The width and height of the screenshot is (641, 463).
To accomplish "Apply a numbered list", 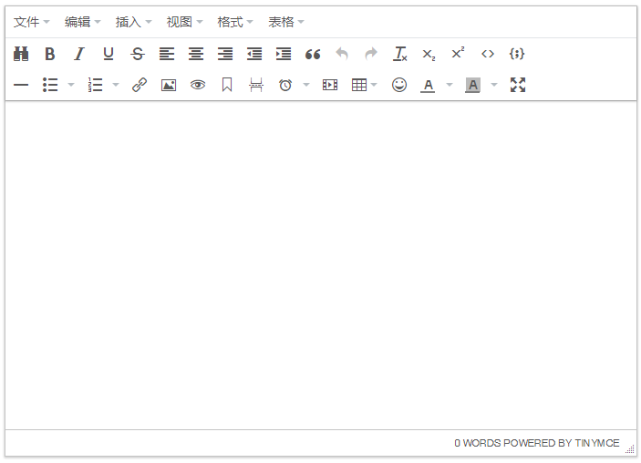I will (95, 85).
